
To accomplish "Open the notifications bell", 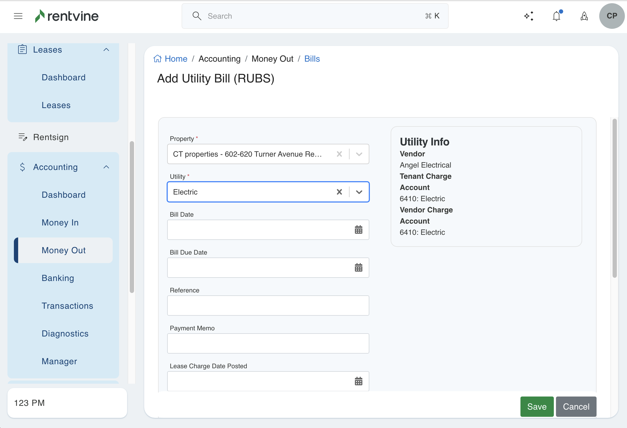I will (556, 16).
